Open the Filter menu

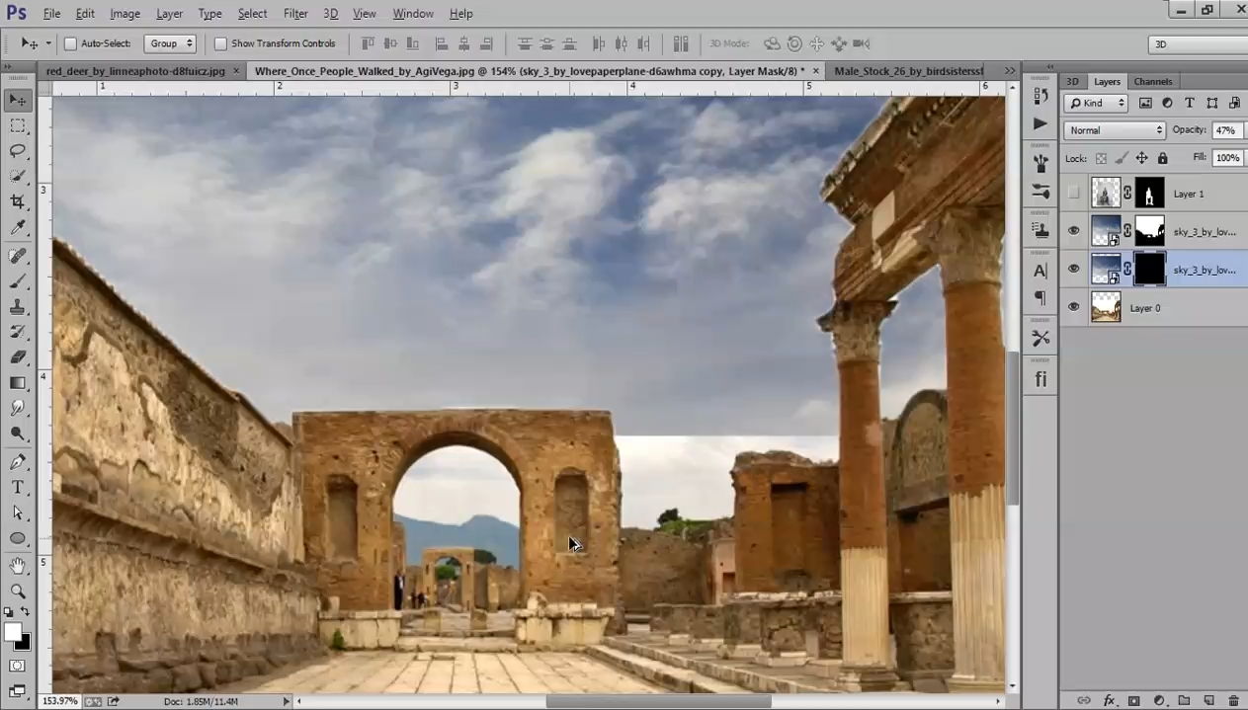[x=295, y=14]
